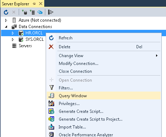Viewport: 166px width, 137px height.
Task: Click the Azure server node icon
Action: point(14,20)
